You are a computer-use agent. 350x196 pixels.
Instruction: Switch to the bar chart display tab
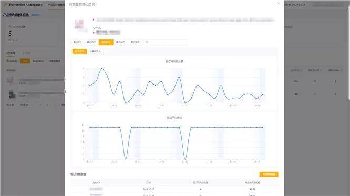pos(95,51)
